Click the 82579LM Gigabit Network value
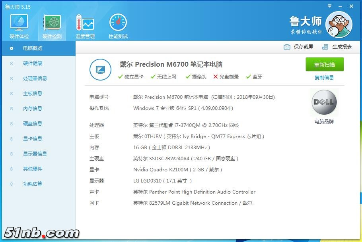This screenshot has width=362, height=242. [193, 203]
